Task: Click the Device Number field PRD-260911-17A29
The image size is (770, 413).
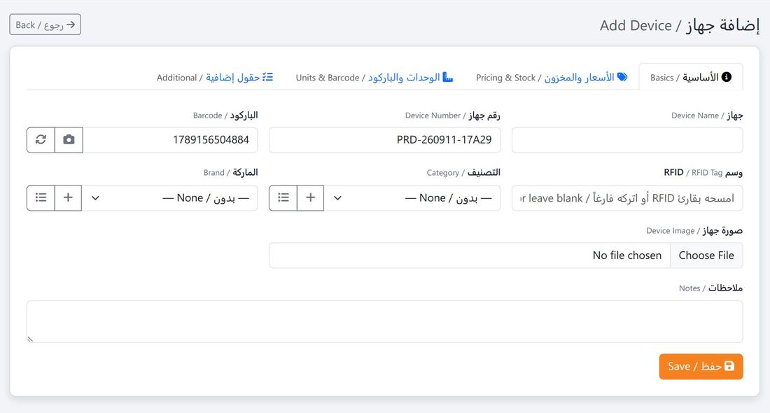Action: 384,140
